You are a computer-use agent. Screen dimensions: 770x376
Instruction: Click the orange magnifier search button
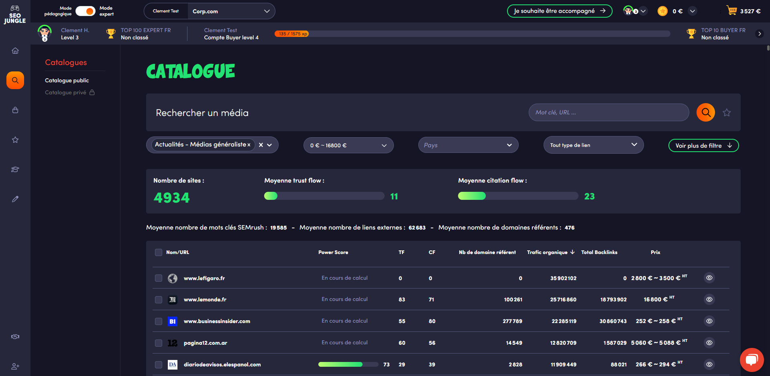705,112
